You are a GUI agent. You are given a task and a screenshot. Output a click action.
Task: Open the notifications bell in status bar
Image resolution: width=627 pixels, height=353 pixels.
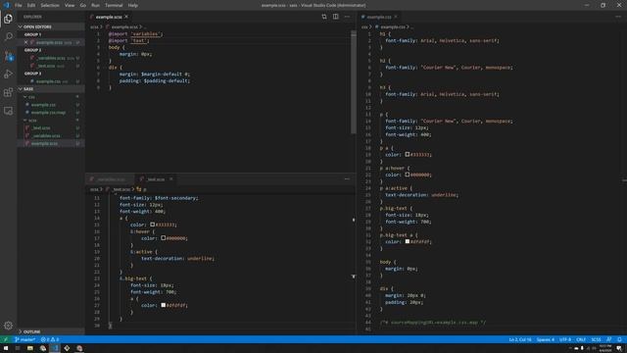[619, 339]
